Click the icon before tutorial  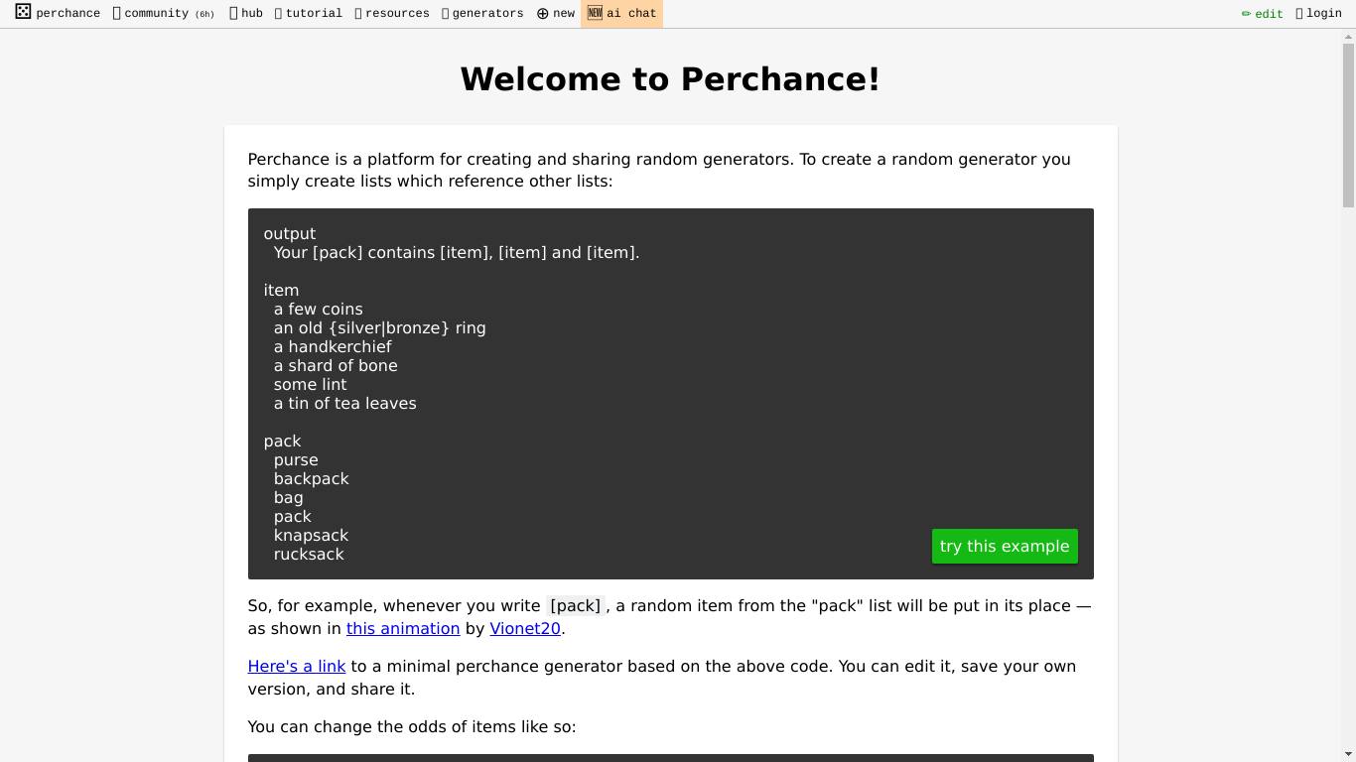(278, 14)
